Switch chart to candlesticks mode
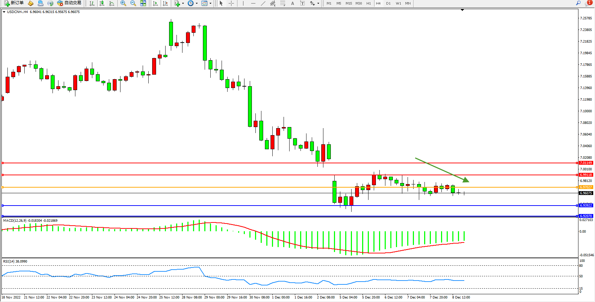The image size is (595, 302). [102, 3]
